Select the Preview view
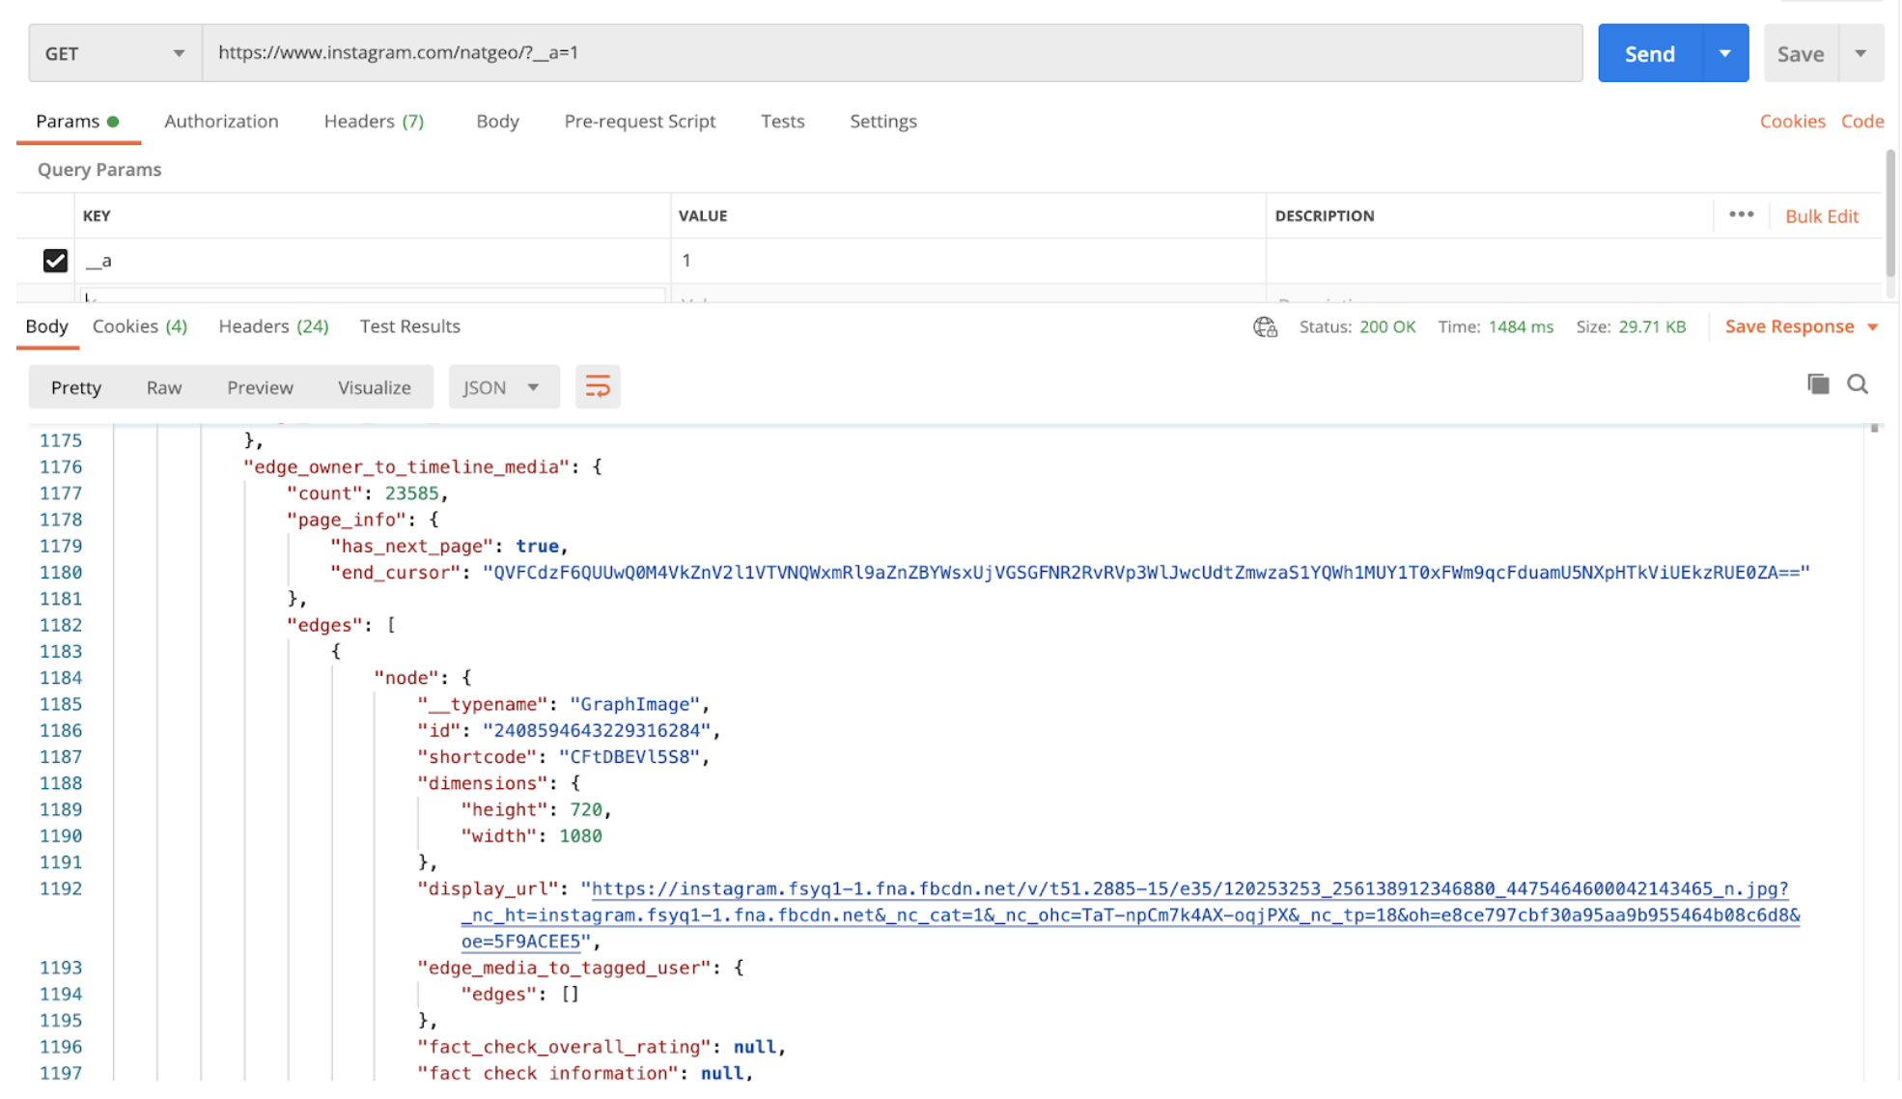Image resolution: width=1902 pixels, height=1099 pixels. tap(260, 387)
